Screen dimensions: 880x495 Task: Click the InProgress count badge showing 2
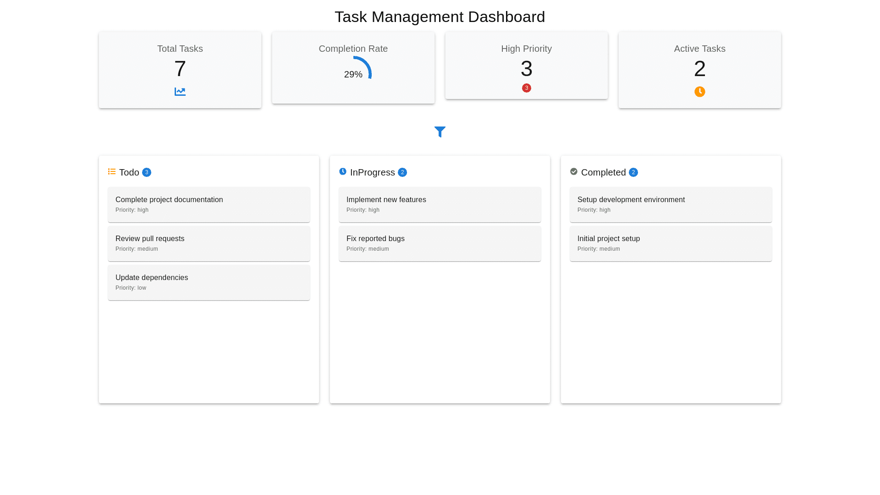point(402,172)
